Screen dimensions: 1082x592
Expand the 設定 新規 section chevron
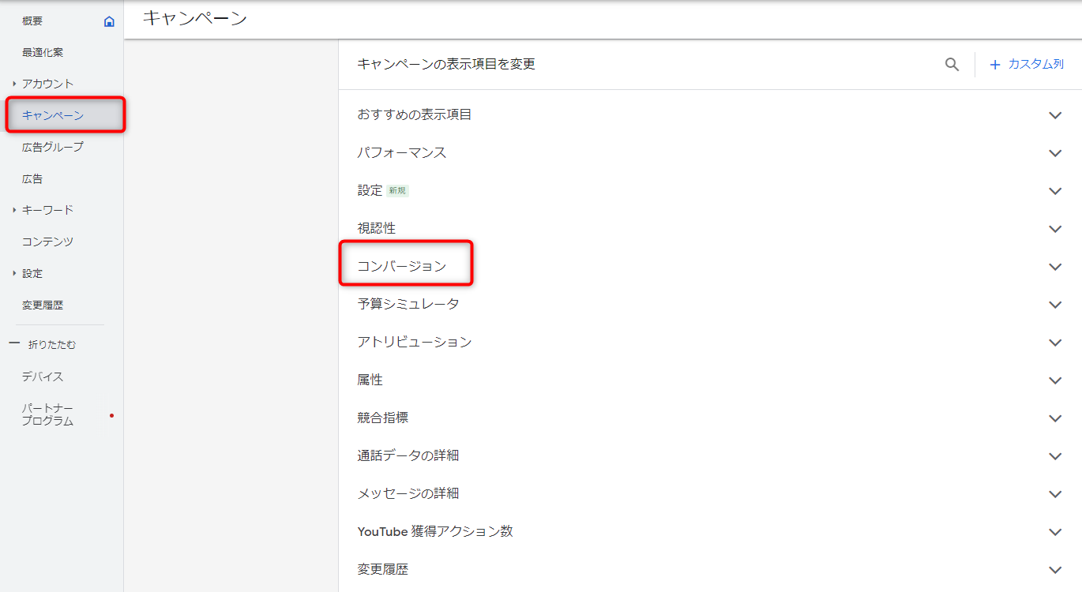[1055, 191]
